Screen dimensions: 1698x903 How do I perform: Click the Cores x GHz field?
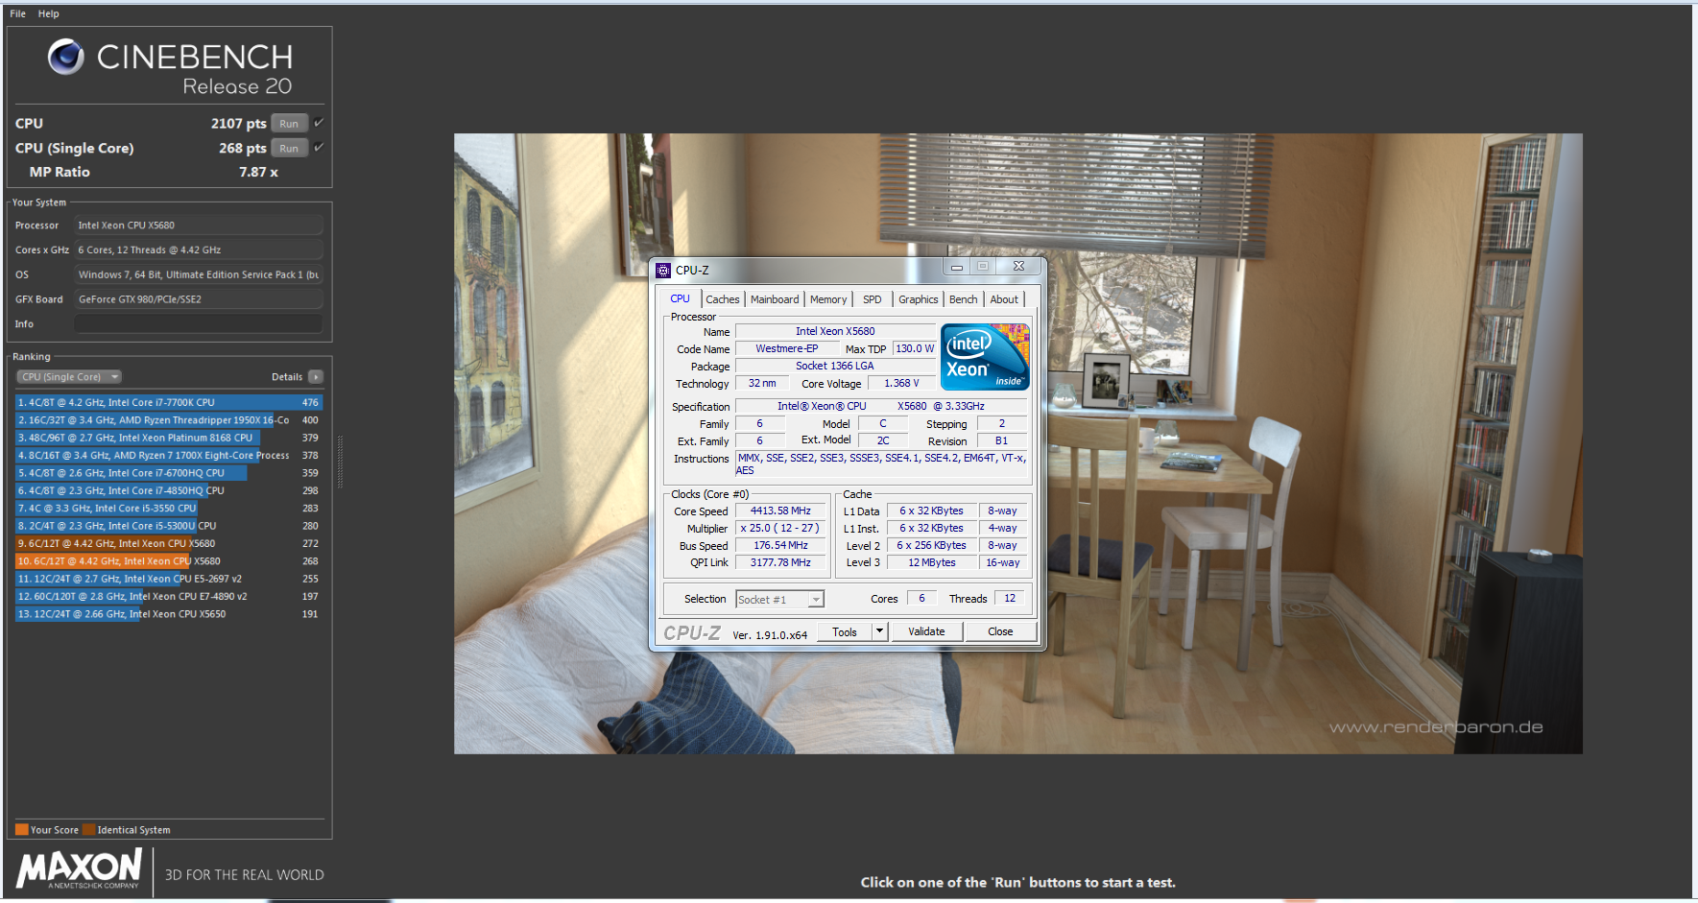point(199,250)
